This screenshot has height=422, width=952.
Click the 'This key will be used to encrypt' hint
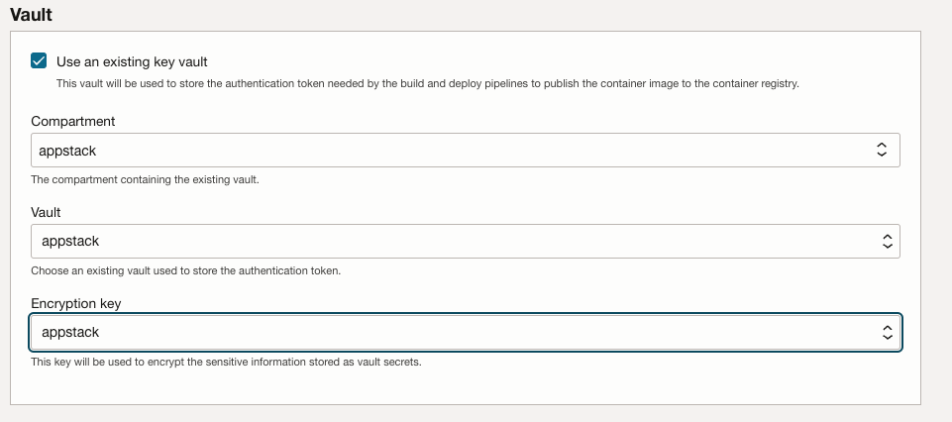226,362
